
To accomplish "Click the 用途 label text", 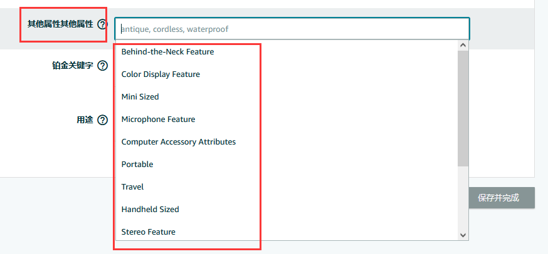I will 85,120.
